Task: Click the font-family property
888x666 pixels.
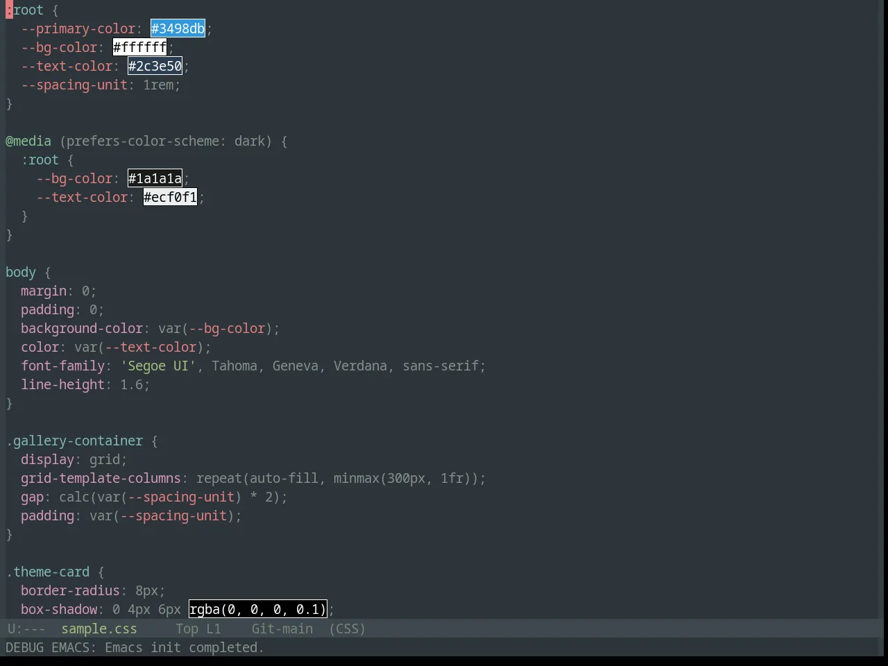Action: [x=62, y=366]
